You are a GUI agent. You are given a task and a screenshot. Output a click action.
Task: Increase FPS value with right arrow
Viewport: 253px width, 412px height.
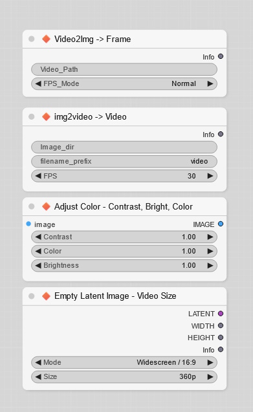click(210, 176)
